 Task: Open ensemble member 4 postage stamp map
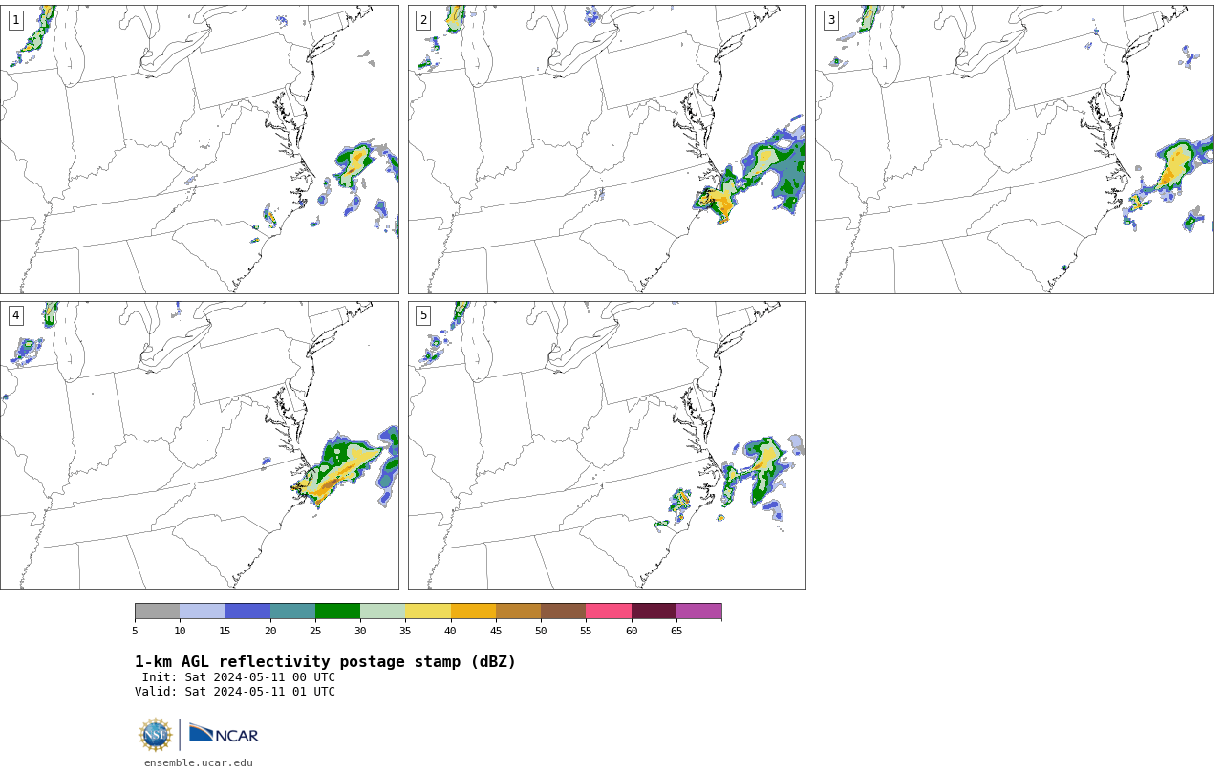200,445
